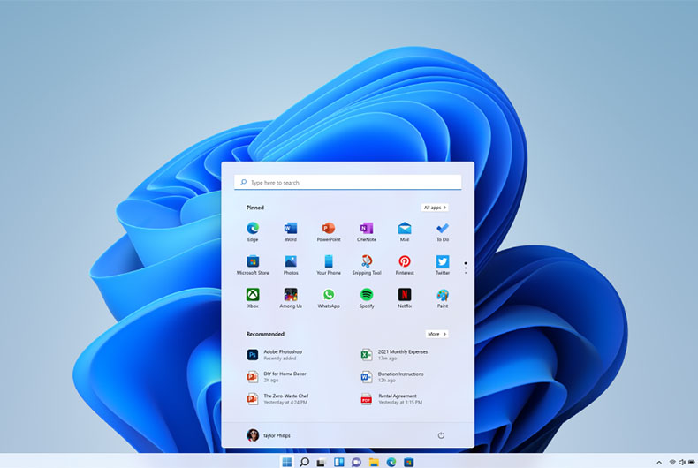Image resolution: width=698 pixels, height=468 pixels.
Task: Open the Paint app
Action: [x=443, y=298]
